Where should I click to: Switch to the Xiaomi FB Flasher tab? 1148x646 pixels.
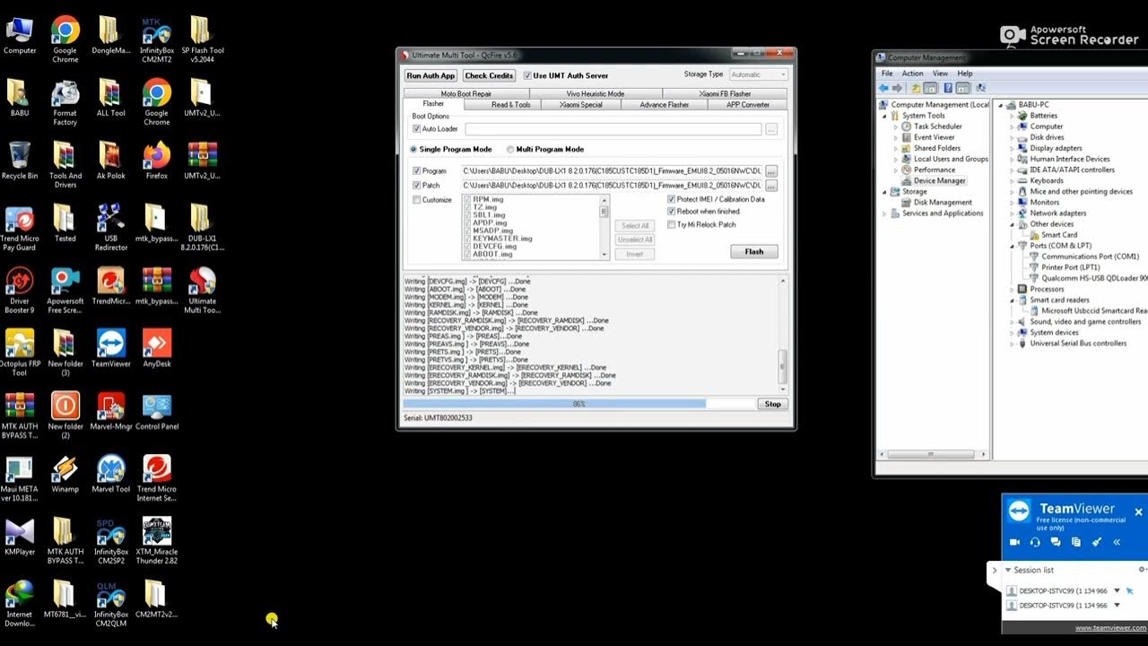tap(725, 93)
